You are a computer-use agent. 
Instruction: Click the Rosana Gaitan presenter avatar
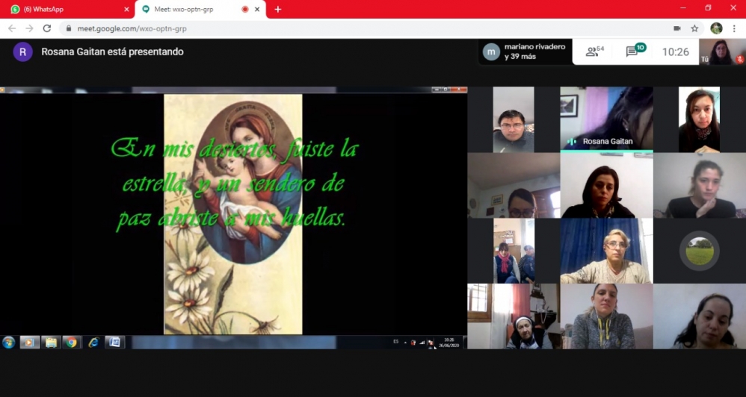[x=22, y=51]
